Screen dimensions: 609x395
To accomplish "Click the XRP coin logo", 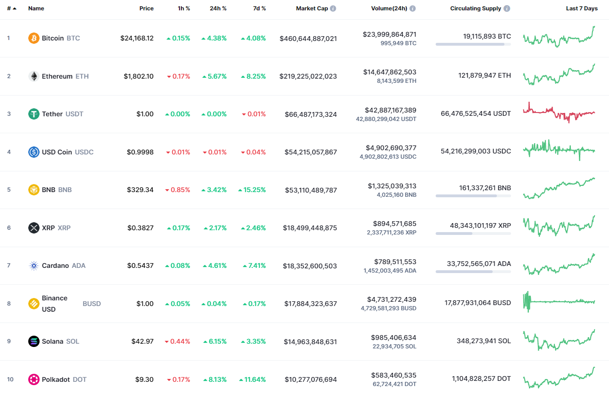I will point(33,227).
